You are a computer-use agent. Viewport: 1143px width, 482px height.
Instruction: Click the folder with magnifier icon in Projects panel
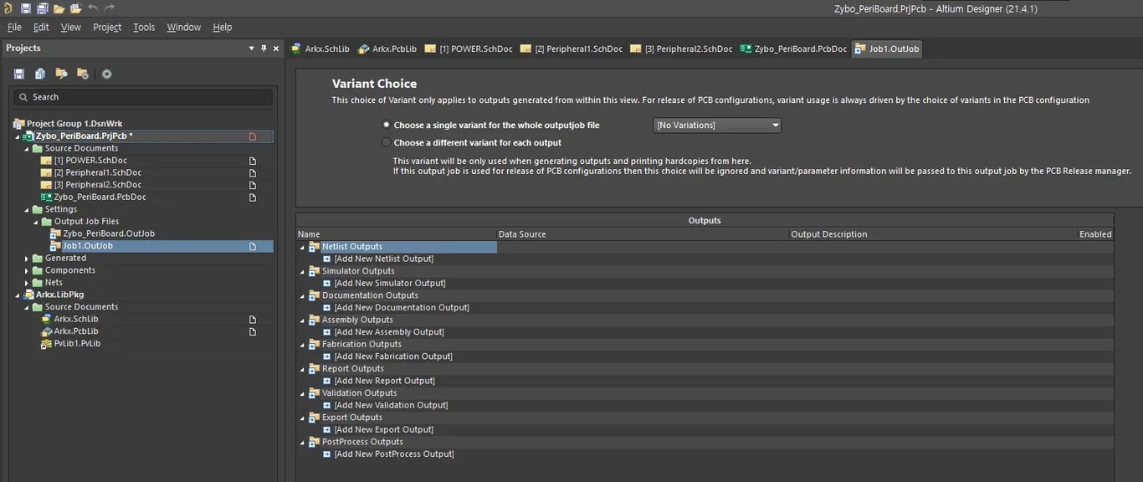[x=61, y=74]
